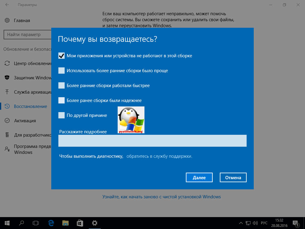Screen dimensions: 305x229
Task: Open taskbar search magnifier
Action: [x=21, y=223]
